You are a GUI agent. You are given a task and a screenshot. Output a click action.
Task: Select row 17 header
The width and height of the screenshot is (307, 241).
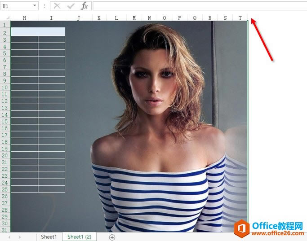[x=5, y=135]
